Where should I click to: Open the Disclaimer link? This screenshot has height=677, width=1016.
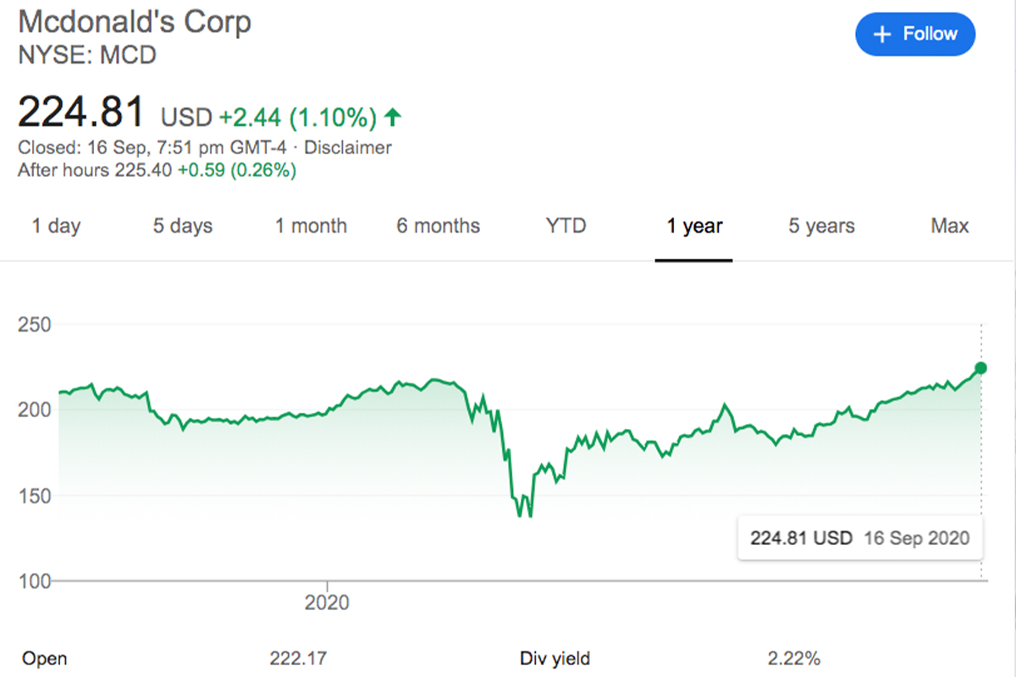coord(347,147)
